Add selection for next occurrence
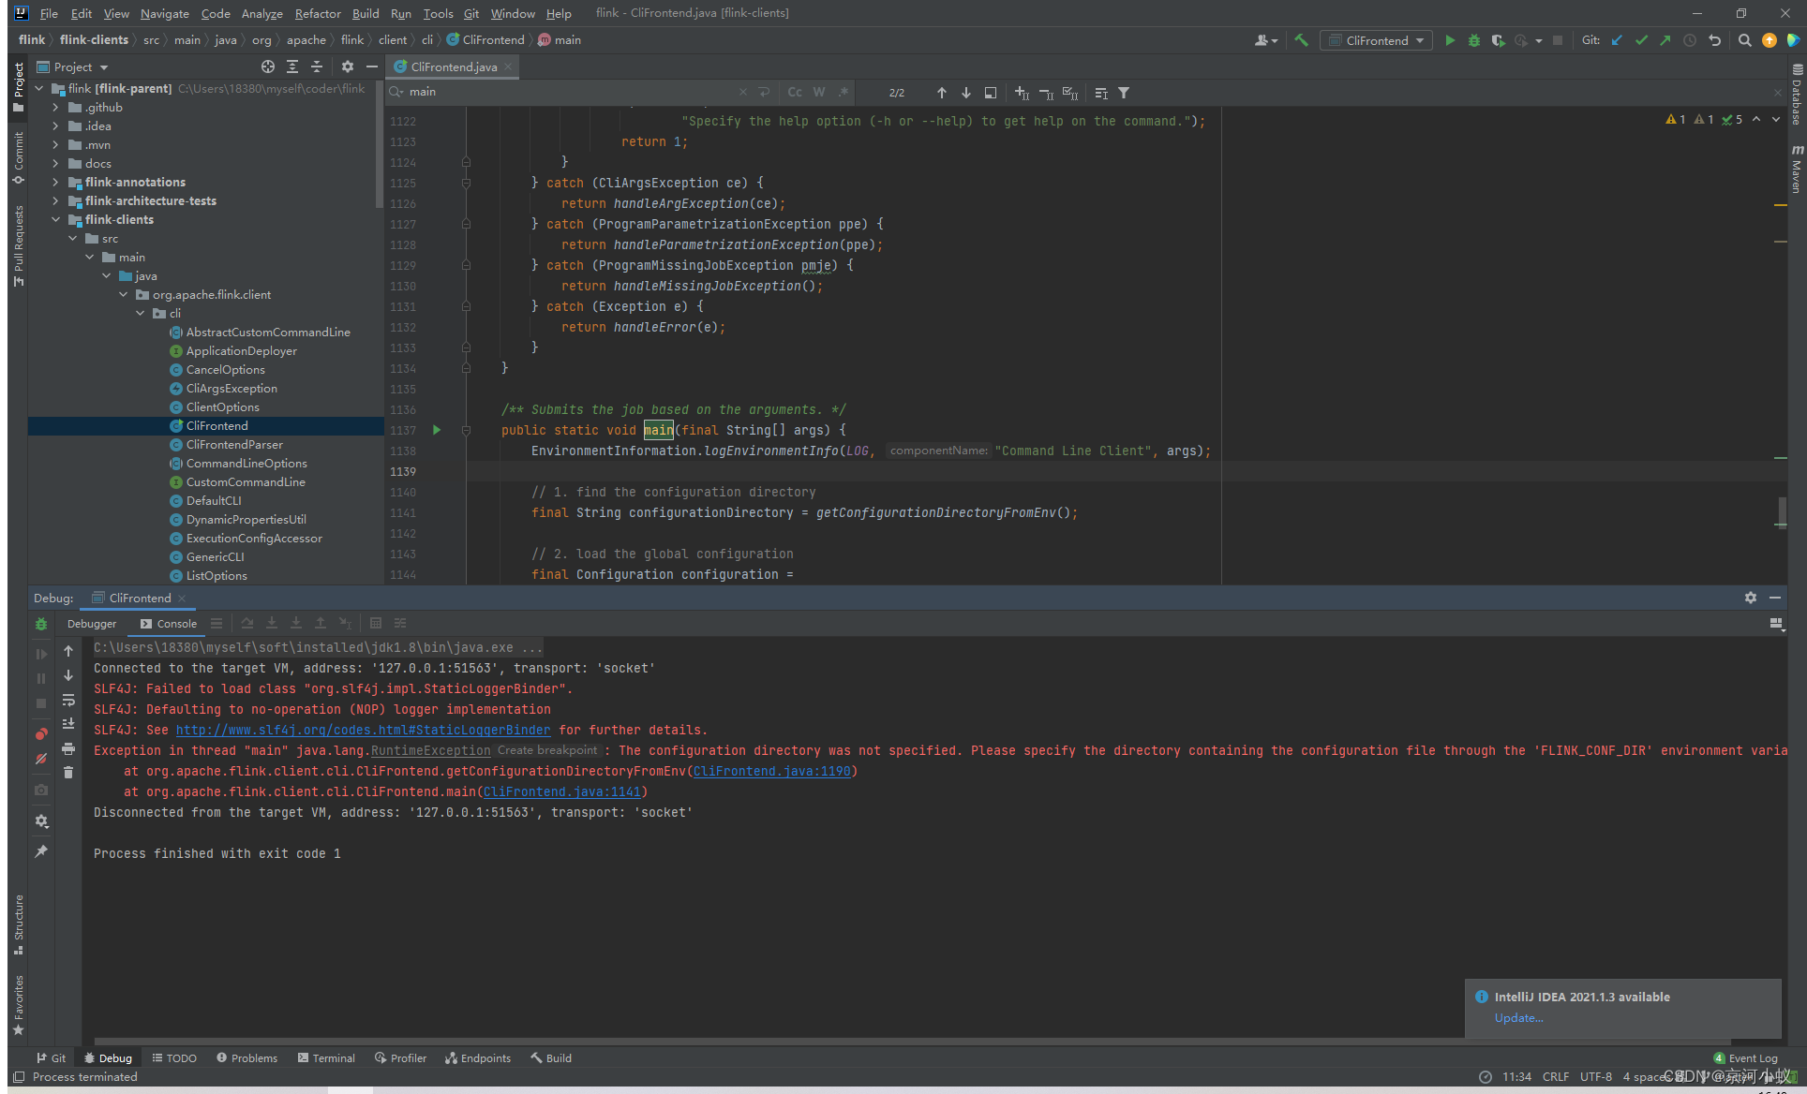The width and height of the screenshot is (1807, 1094). [1023, 93]
